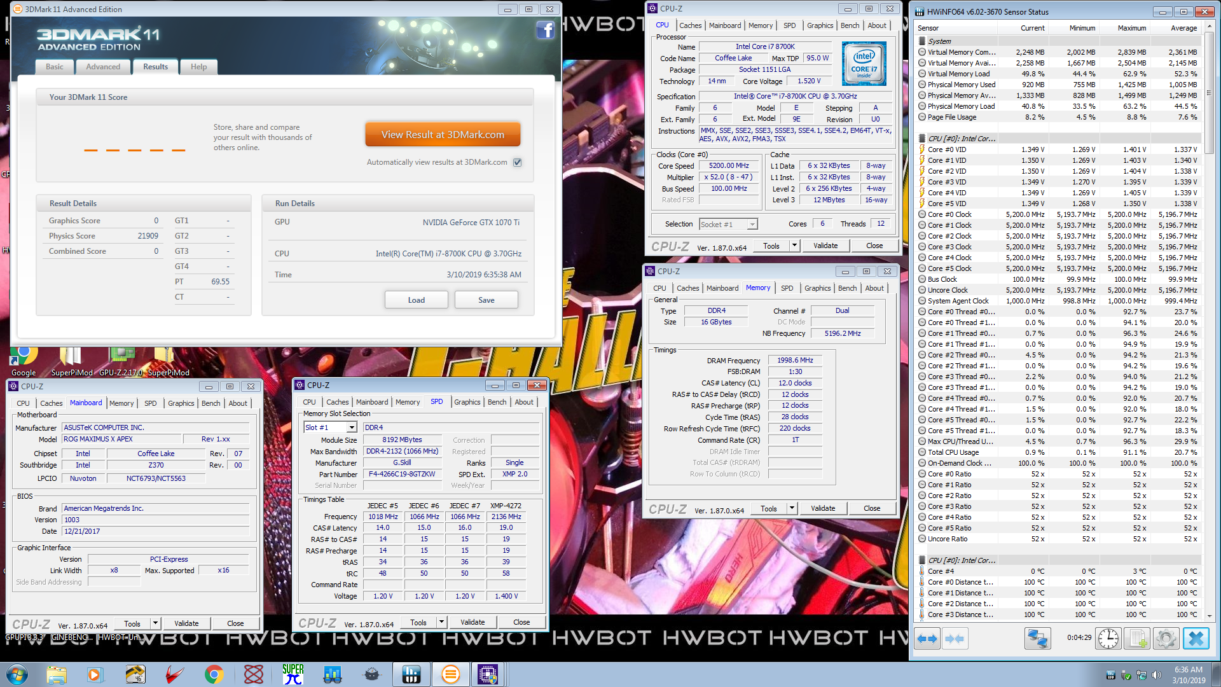
Task: Collapse lower CPU [#0] temperature sensor group
Action: (x=922, y=560)
